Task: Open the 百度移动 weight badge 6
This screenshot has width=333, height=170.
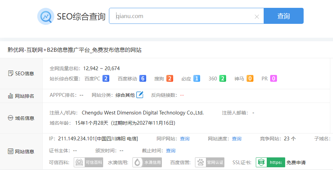Action: pos(142,79)
